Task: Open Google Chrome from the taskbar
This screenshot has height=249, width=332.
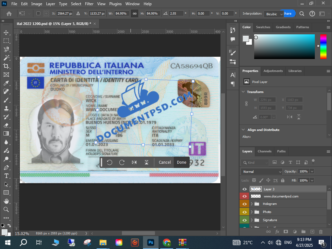Action: point(166,243)
